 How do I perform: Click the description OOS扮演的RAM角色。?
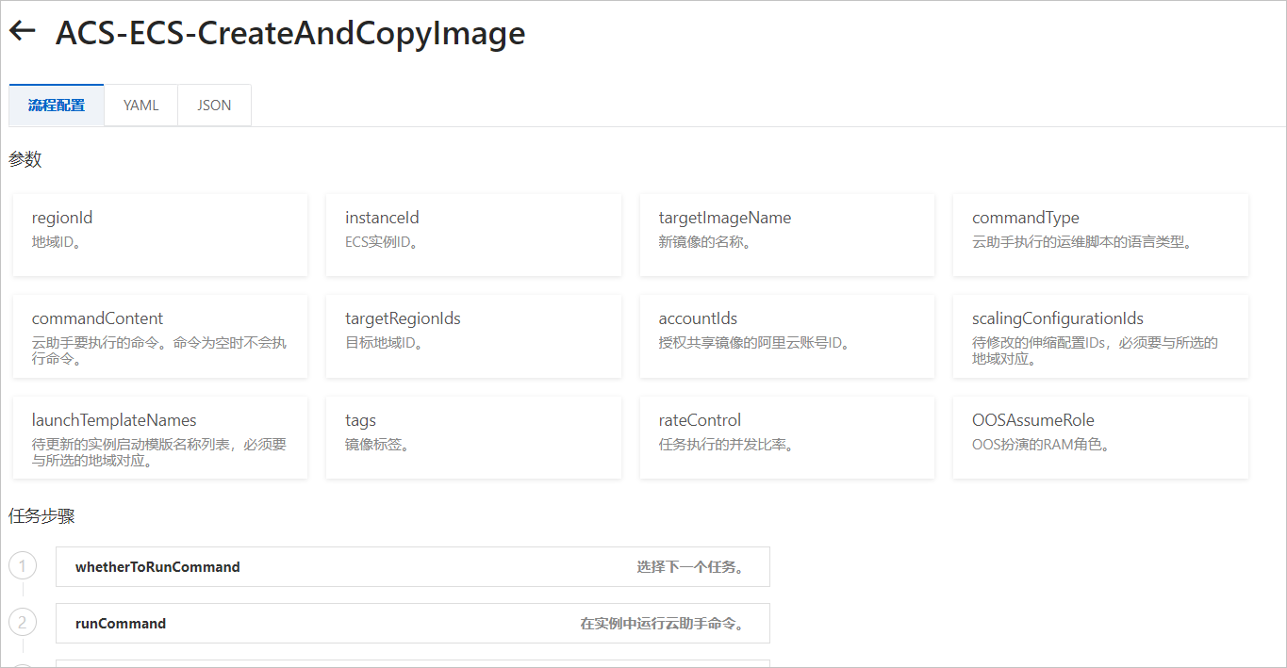[1042, 445]
